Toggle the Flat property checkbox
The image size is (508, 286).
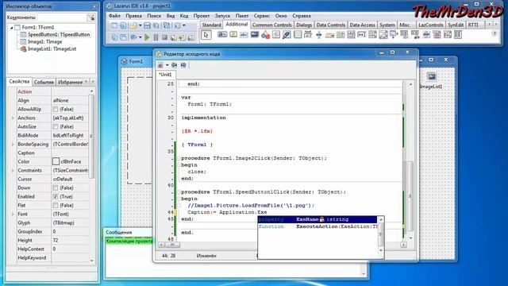pyautogui.click(x=56, y=206)
